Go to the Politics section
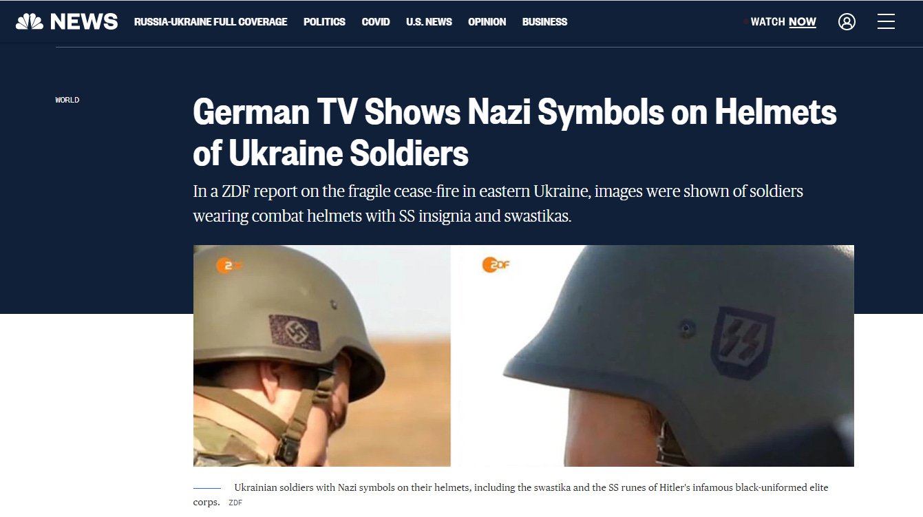The image size is (923, 517). pos(324,22)
